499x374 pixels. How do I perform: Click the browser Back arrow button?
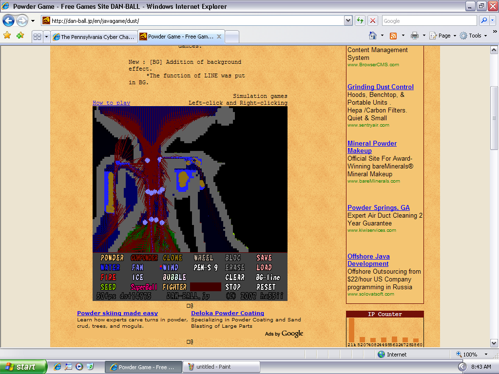(9, 21)
